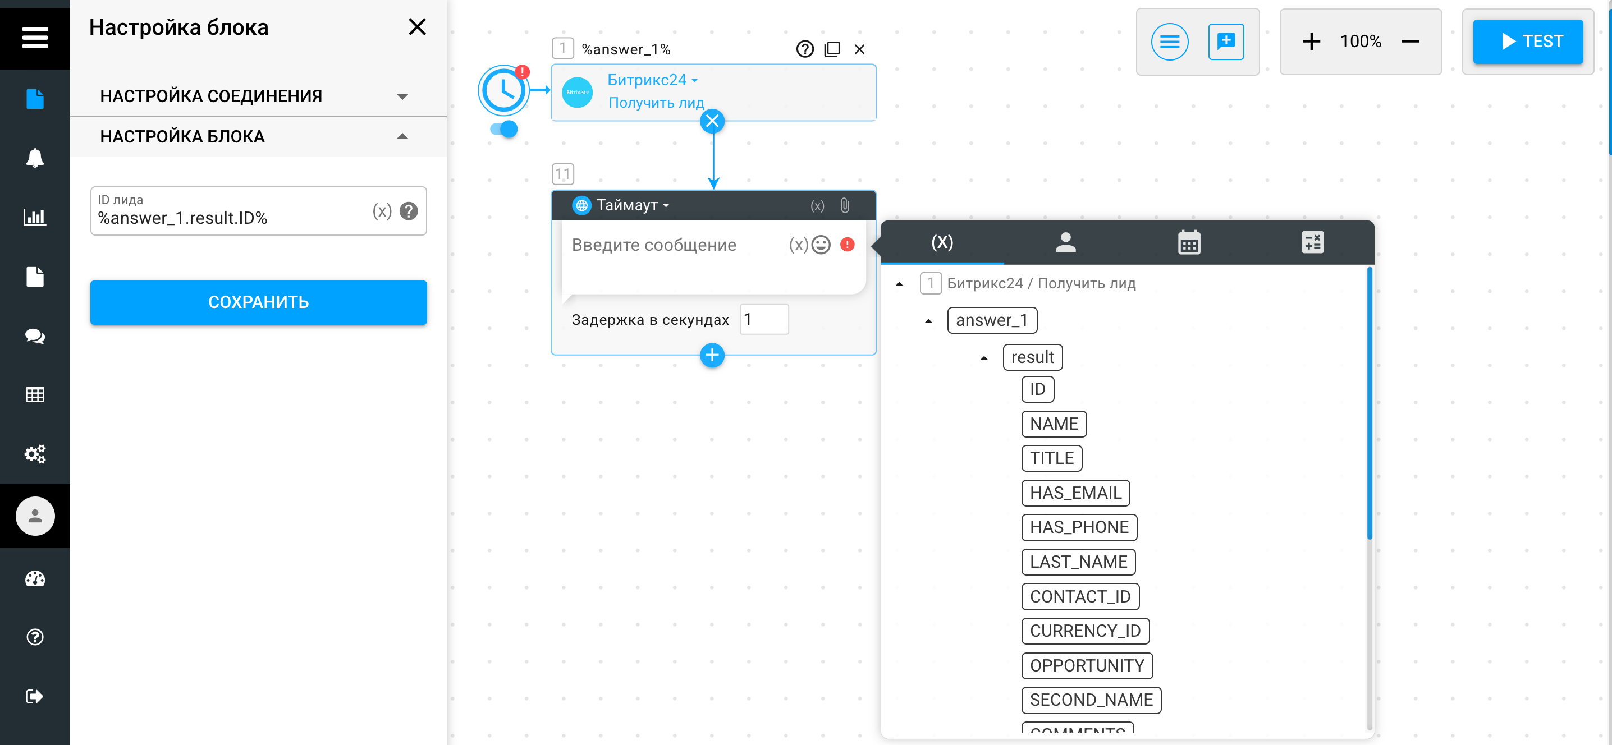The height and width of the screenshot is (745, 1612).
Task: Start the TEST run button
Action: tap(1527, 42)
